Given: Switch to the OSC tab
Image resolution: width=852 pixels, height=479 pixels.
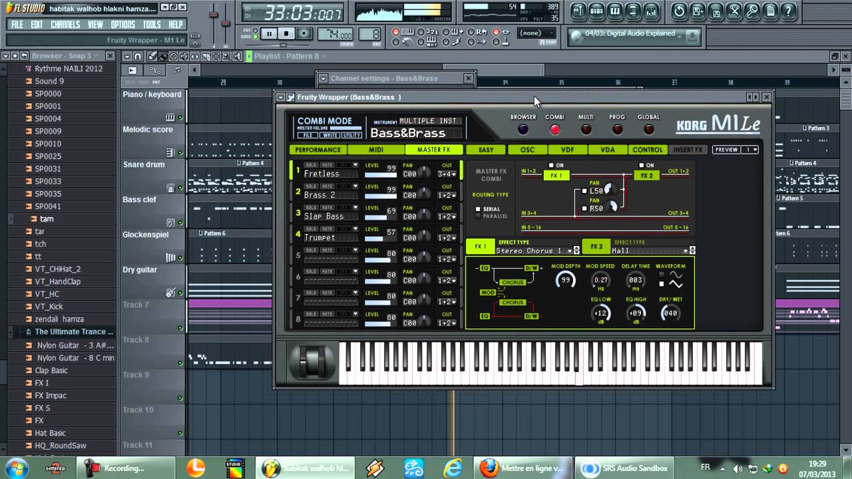Looking at the screenshot, I should click(527, 150).
